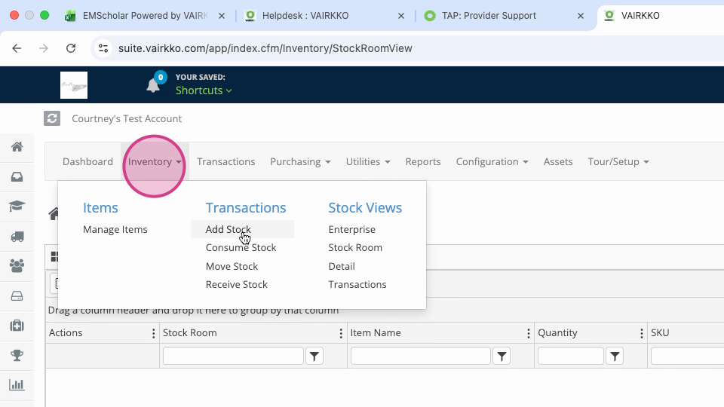Expand the Tour/Setup dropdown
The width and height of the screenshot is (724, 407).
coord(618,161)
